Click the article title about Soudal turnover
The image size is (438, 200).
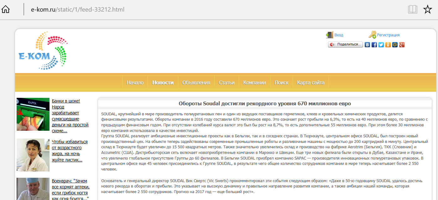coord(265,103)
